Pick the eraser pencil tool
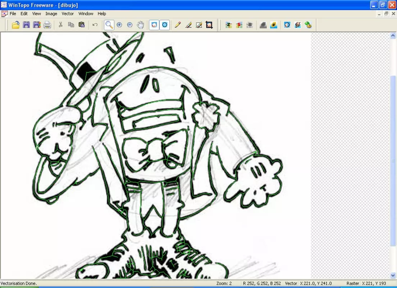This screenshot has width=397, height=288. point(188,25)
